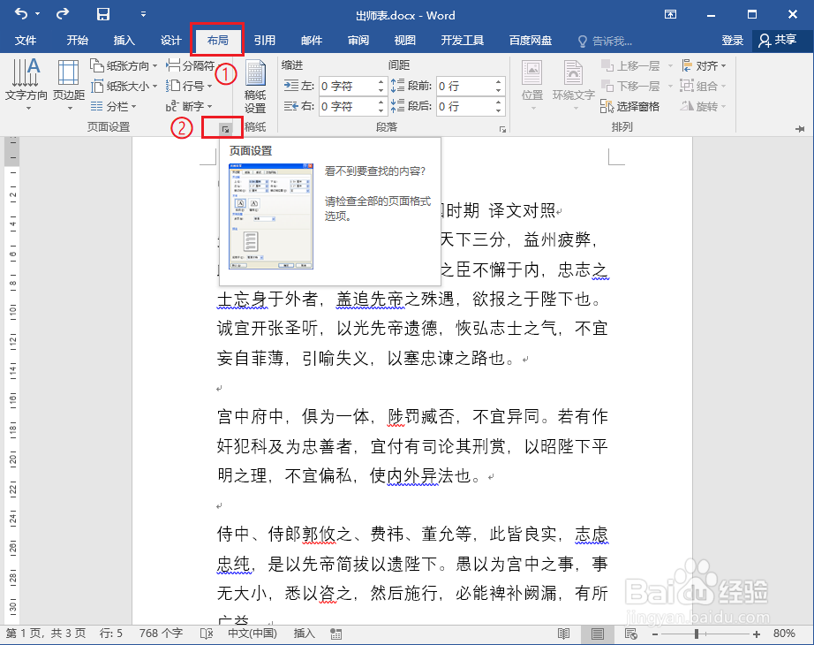Viewport: 814px width, 645px height.
Task: Increase 段前 spacing with its up stepper
Action: (497, 81)
